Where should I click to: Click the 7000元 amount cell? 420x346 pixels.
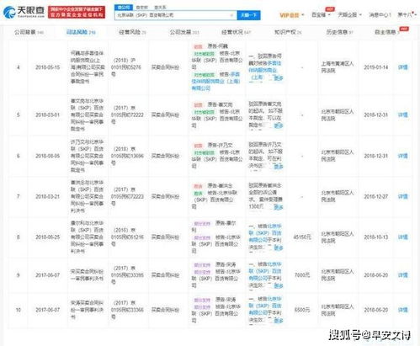tap(302, 275)
